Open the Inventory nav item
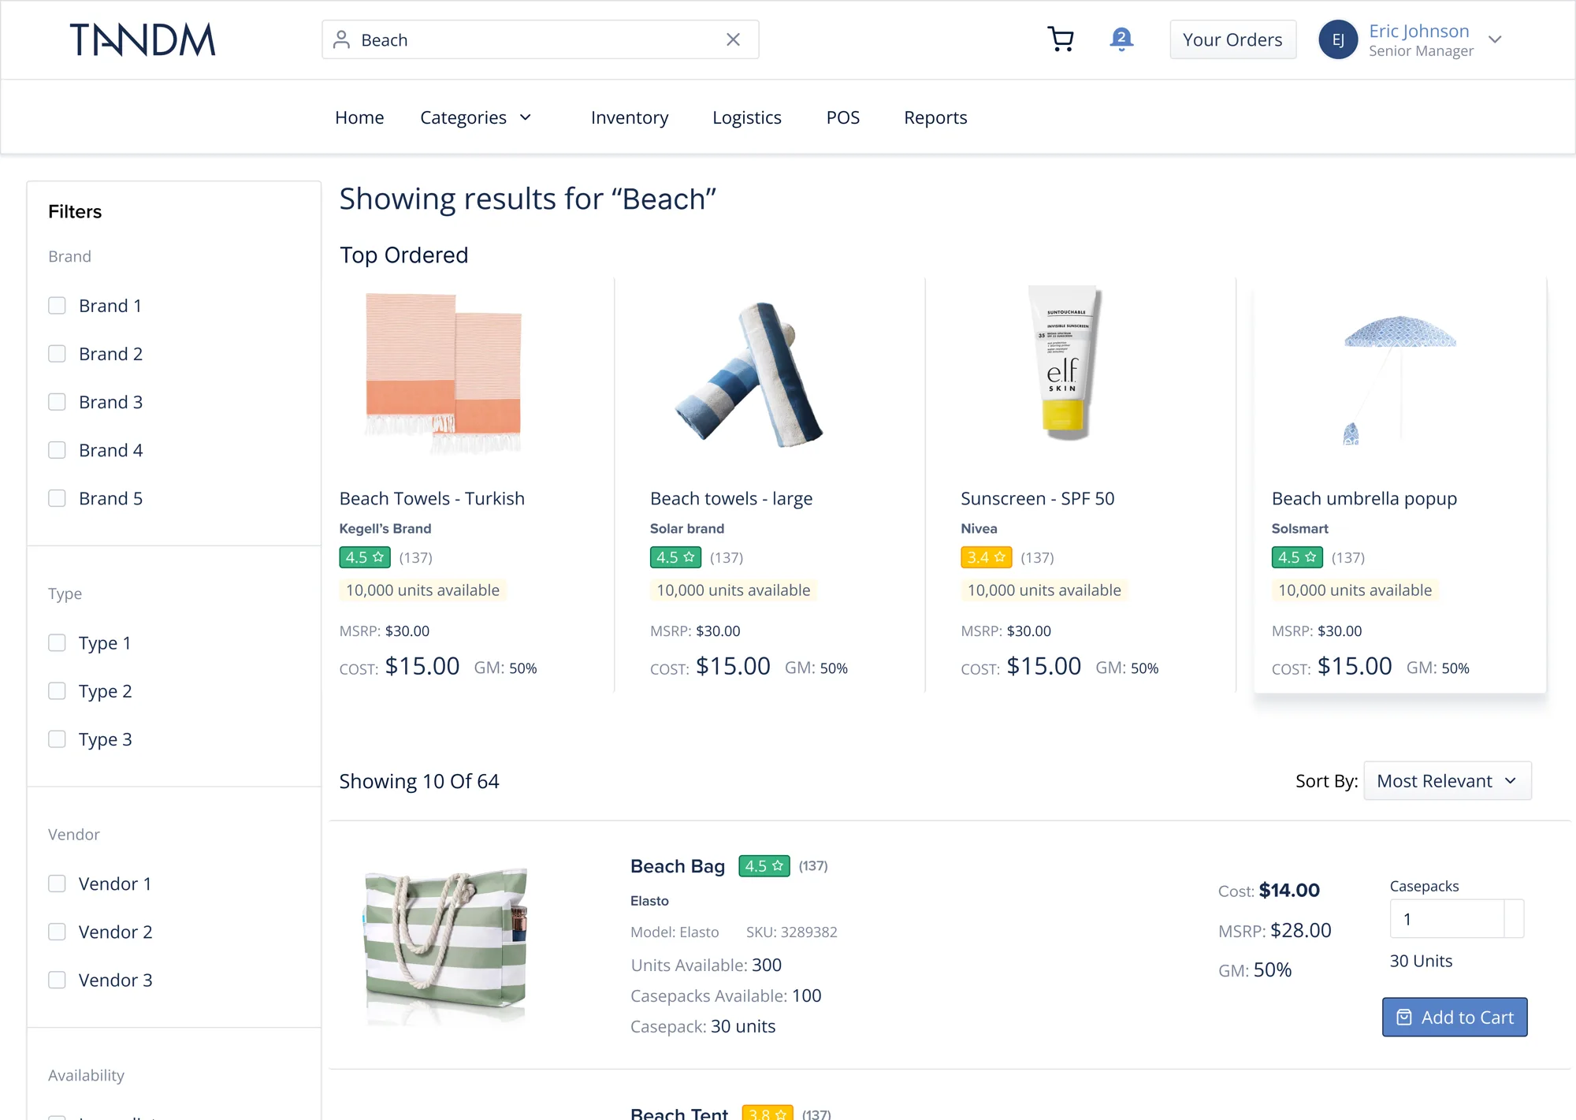Image resolution: width=1576 pixels, height=1120 pixels. click(630, 117)
